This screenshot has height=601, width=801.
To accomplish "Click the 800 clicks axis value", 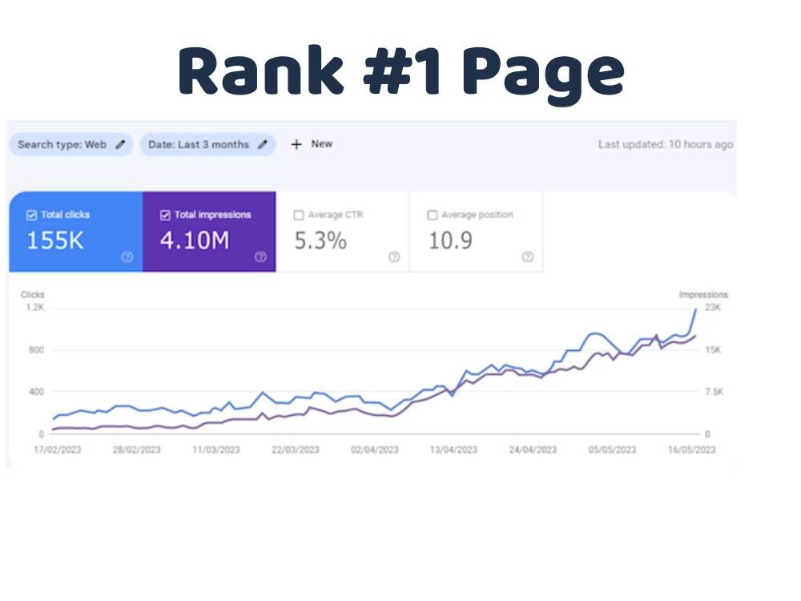I will pyautogui.click(x=36, y=350).
